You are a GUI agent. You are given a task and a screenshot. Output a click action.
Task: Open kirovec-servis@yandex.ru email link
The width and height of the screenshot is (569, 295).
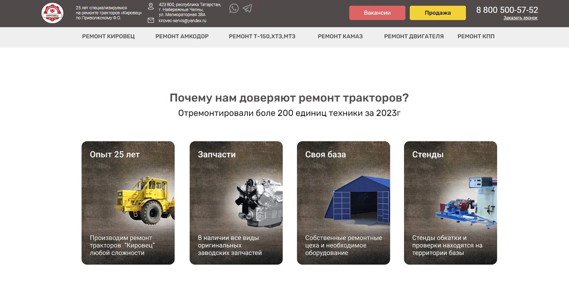point(183,21)
